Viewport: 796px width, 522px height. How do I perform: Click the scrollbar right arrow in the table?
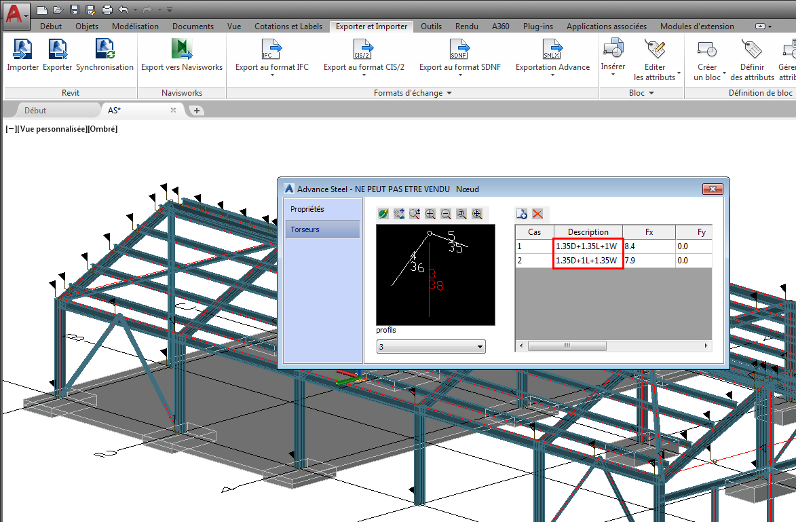point(706,346)
